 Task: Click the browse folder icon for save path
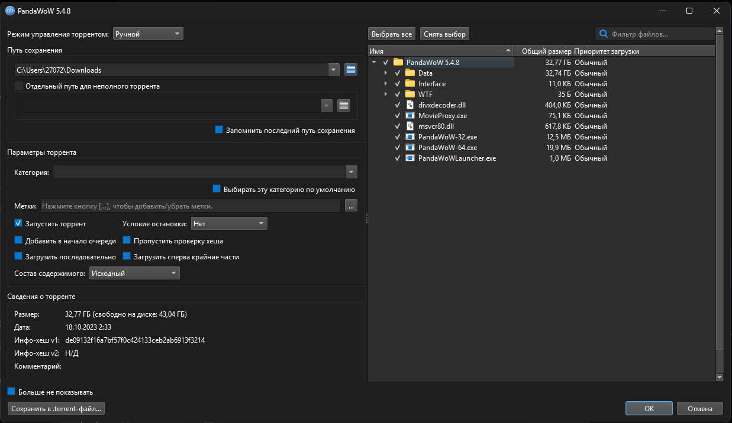(x=351, y=70)
